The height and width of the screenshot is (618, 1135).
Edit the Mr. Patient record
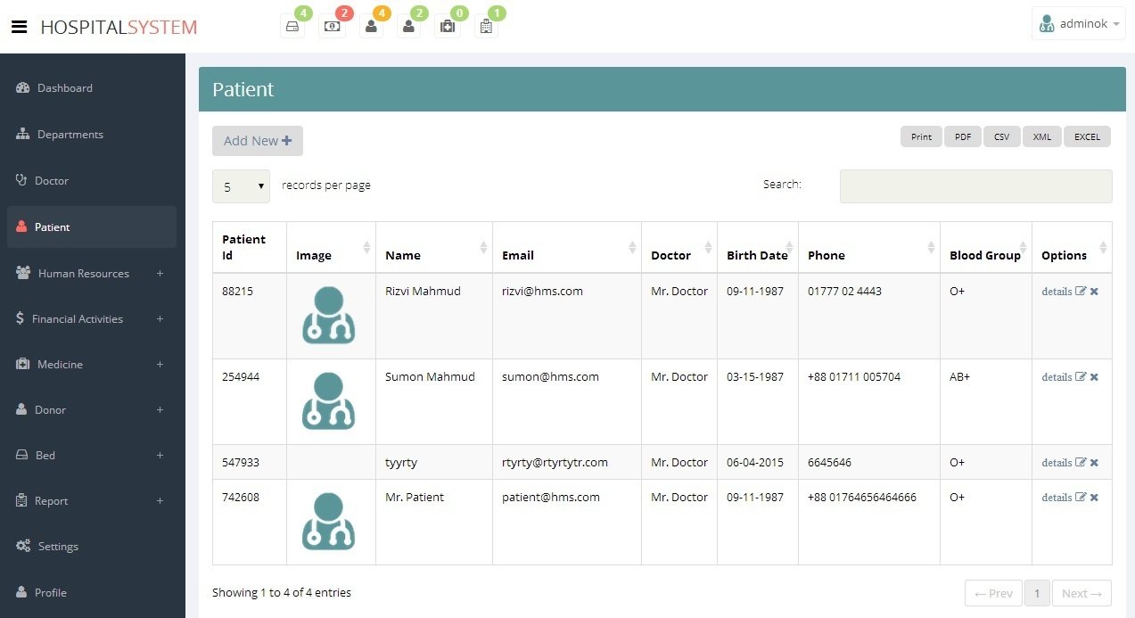[x=1081, y=498]
